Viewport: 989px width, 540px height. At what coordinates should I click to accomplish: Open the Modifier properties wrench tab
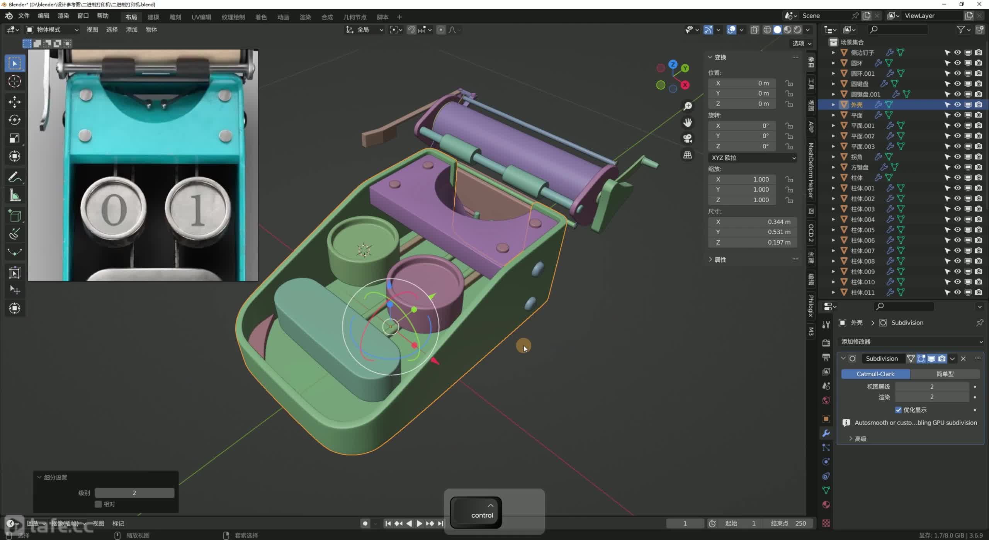tap(826, 433)
